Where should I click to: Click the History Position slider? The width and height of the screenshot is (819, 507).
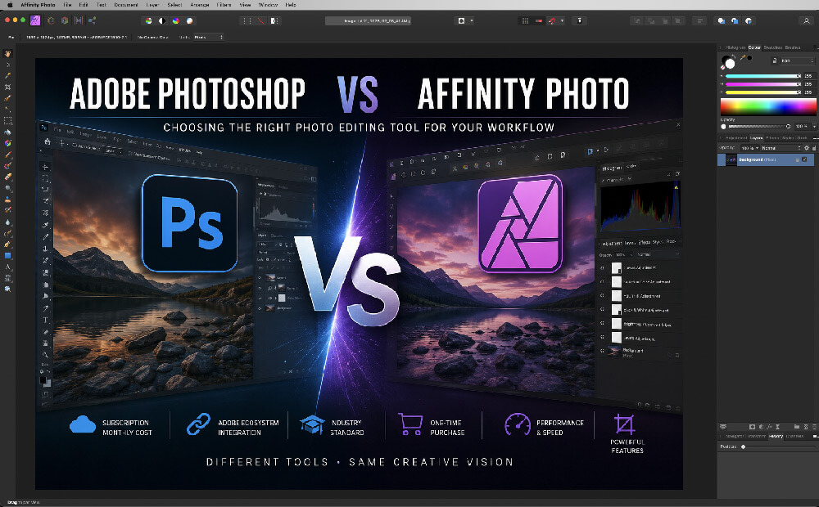[x=777, y=446]
